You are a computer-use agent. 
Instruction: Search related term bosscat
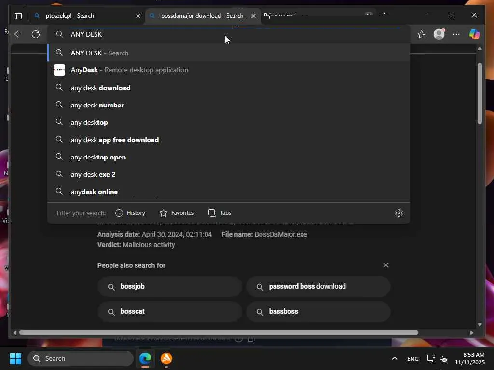point(169,312)
